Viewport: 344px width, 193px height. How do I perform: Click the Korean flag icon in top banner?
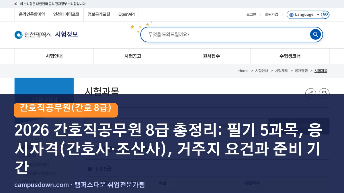coord(15,4)
